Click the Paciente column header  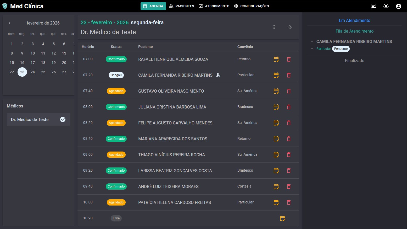point(146,47)
